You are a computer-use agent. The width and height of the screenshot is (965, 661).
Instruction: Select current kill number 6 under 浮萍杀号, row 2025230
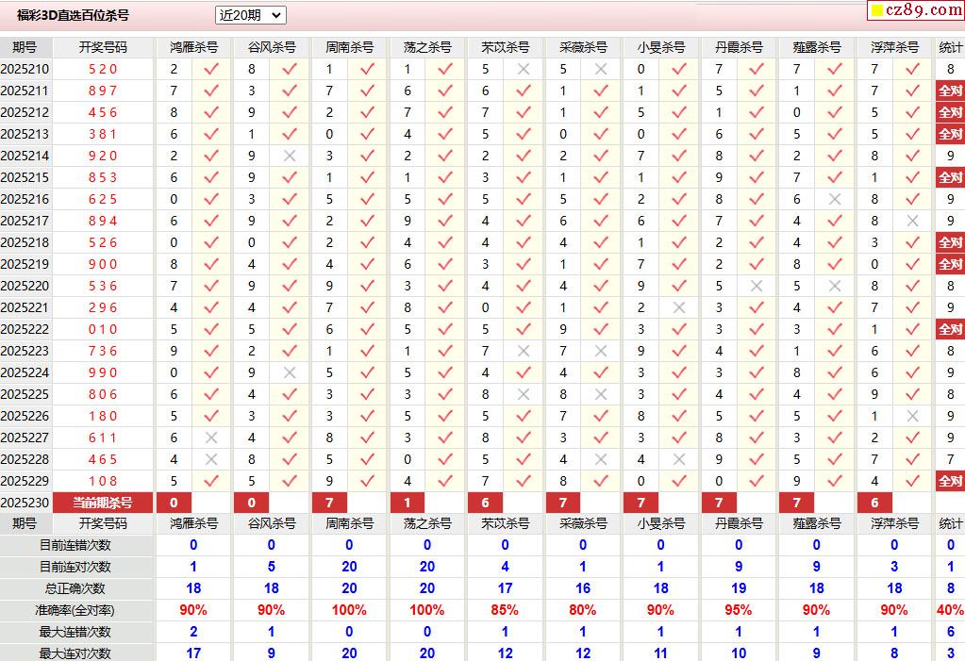point(874,503)
